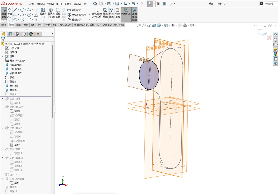Open the Appearances task pane tab

(275, 54)
